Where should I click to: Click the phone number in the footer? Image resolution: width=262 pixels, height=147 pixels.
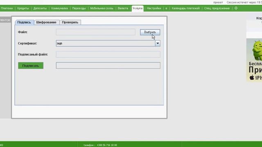coord(107,145)
